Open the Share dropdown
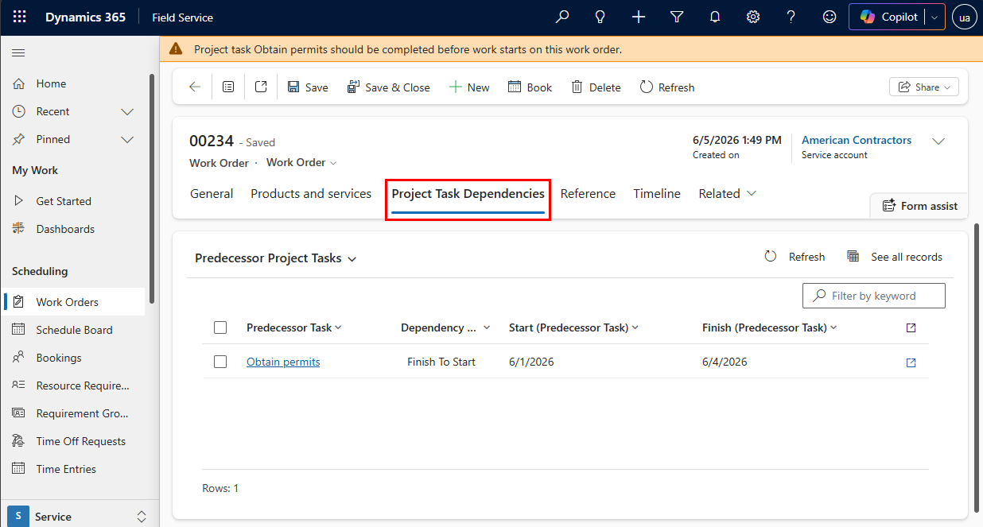The image size is (983, 527). pyautogui.click(x=924, y=87)
